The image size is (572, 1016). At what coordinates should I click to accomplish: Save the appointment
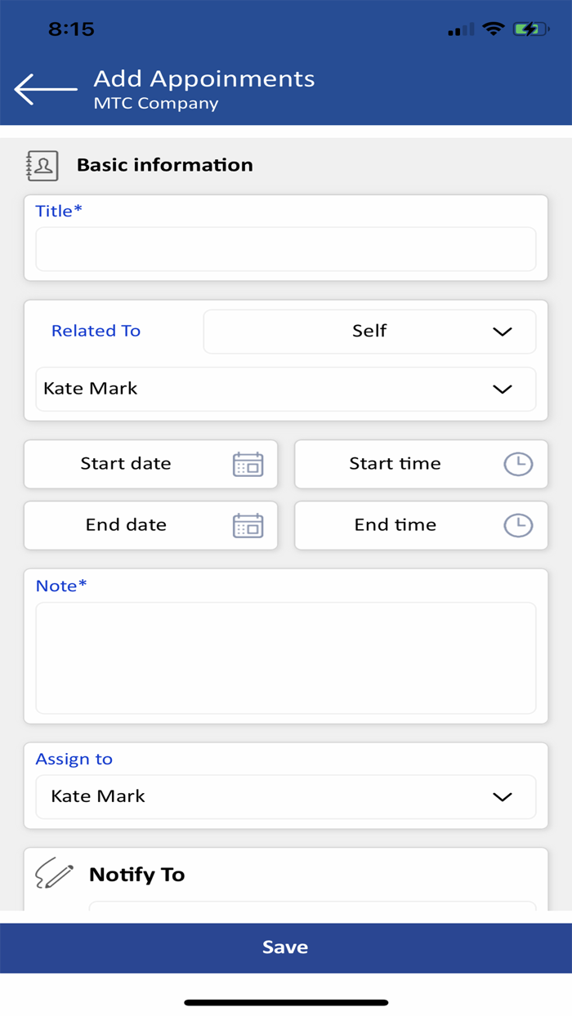pyautogui.click(x=286, y=947)
